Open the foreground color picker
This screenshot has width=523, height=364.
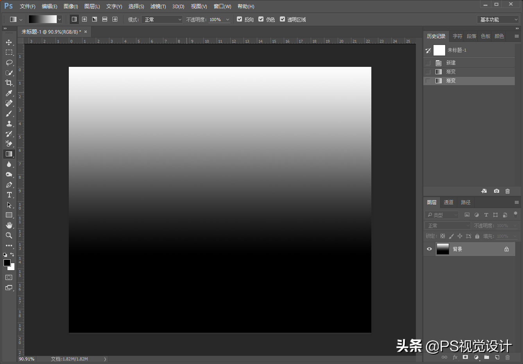click(x=7, y=263)
